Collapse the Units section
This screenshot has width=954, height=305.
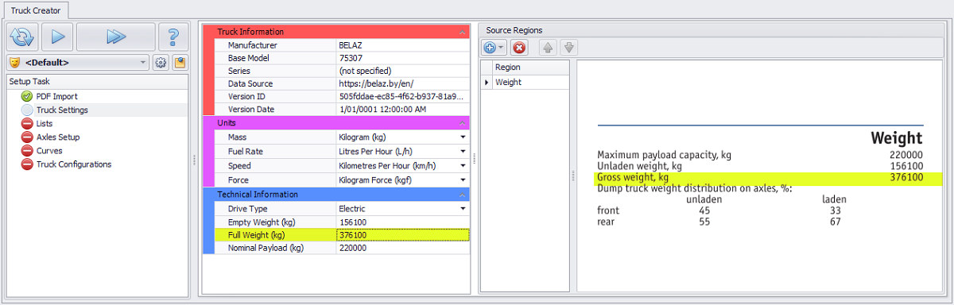point(462,124)
